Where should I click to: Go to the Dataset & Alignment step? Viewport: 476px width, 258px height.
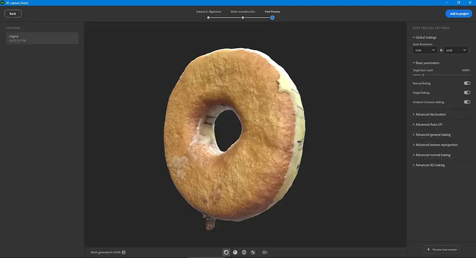pyautogui.click(x=209, y=12)
